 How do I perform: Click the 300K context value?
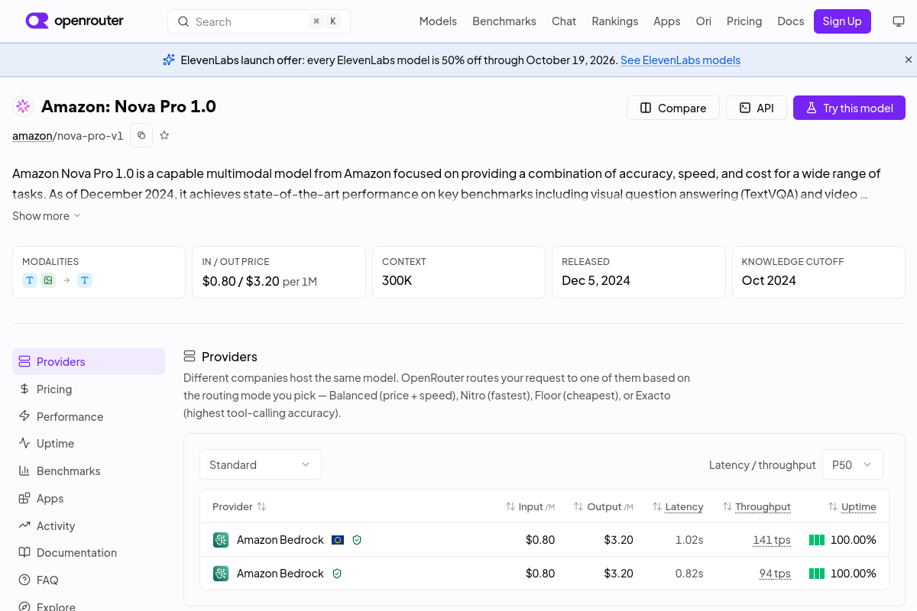pos(397,280)
